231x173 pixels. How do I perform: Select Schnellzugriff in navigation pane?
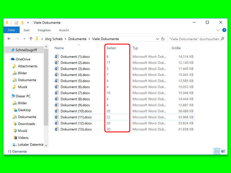coord(24,50)
